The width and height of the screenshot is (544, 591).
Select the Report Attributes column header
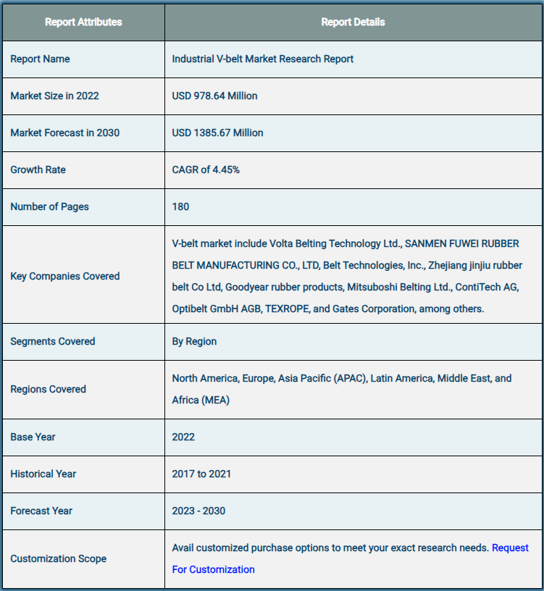(83, 22)
